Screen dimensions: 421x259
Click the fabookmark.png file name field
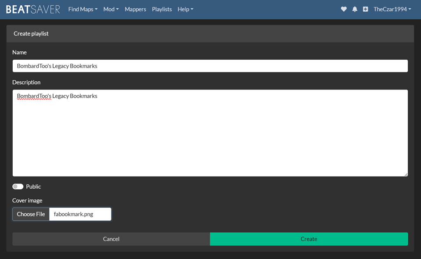pyautogui.click(x=80, y=214)
